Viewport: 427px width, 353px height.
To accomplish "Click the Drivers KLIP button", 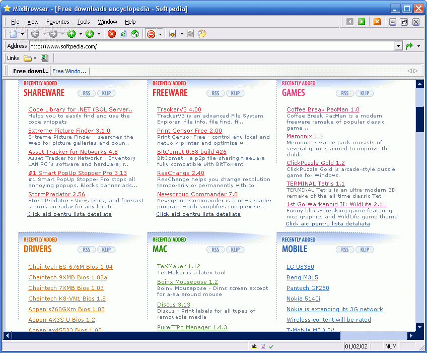I will coord(106,250).
